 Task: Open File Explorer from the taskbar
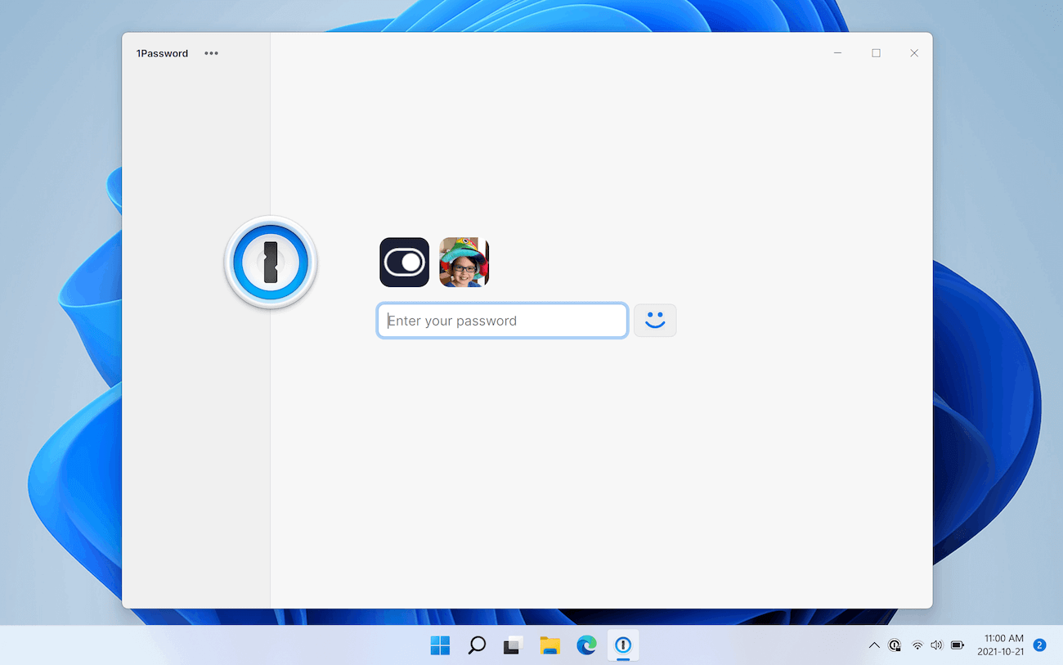coord(549,645)
